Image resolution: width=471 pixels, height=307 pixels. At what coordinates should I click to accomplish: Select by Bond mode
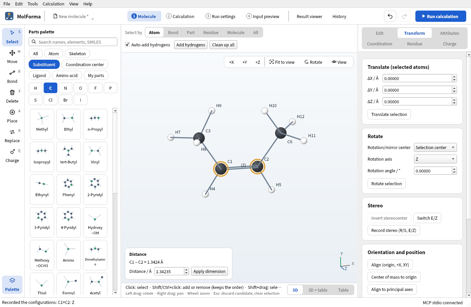(173, 32)
